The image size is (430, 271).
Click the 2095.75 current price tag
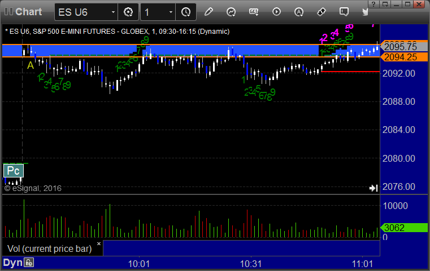tap(404, 47)
